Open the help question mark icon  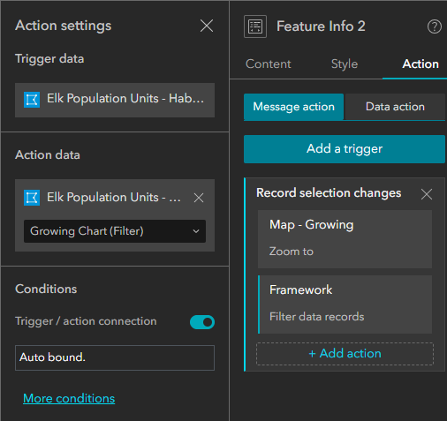tap(435, 26)
